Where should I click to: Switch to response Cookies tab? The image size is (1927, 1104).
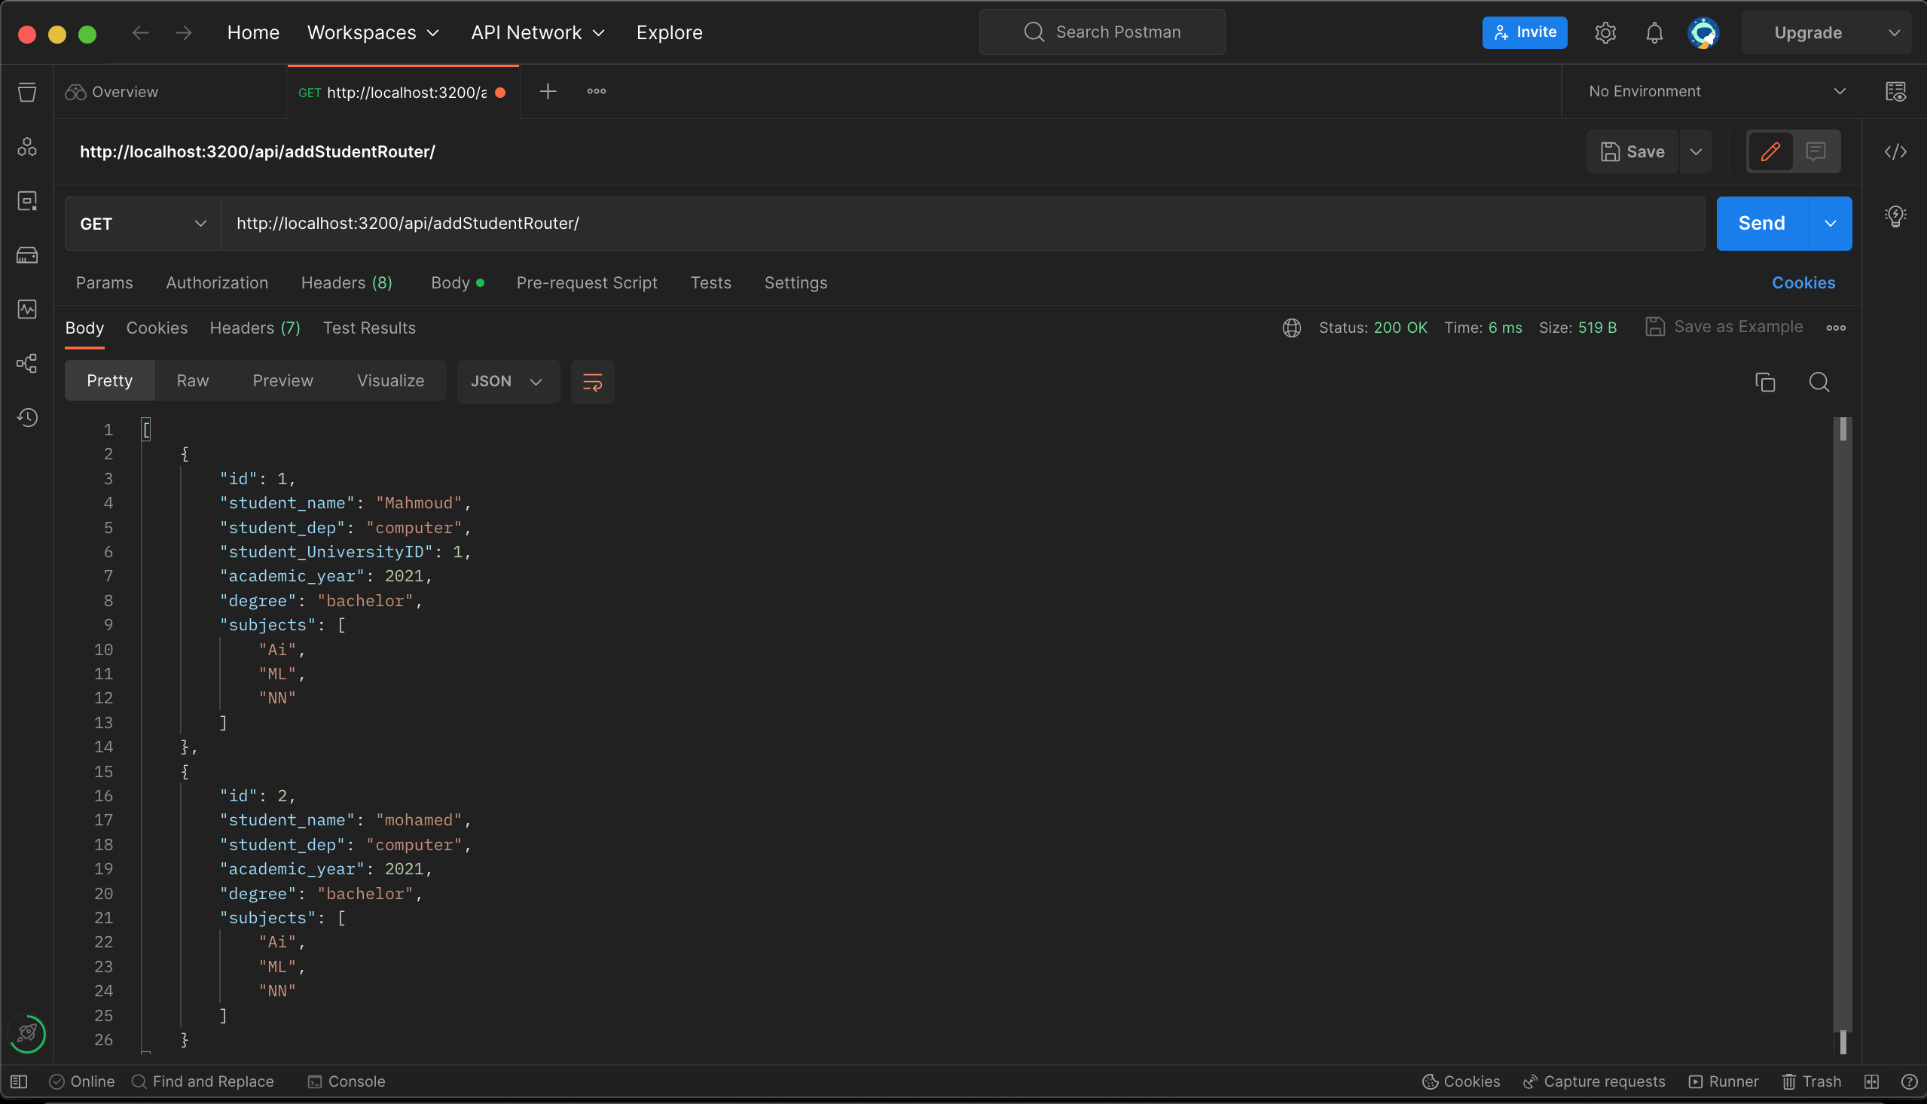pos(157,328)
